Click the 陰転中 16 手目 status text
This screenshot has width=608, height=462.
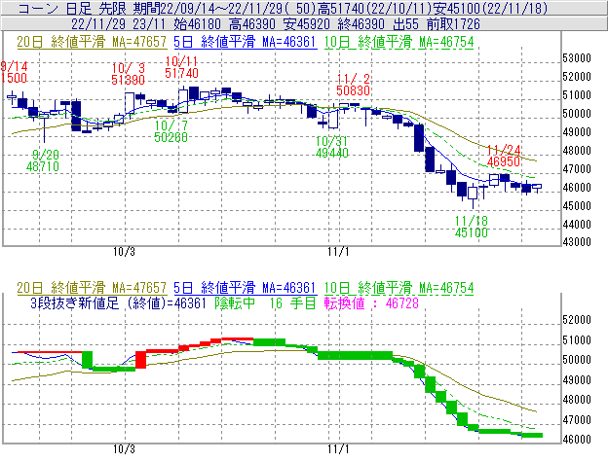click(x=266, y=302)
